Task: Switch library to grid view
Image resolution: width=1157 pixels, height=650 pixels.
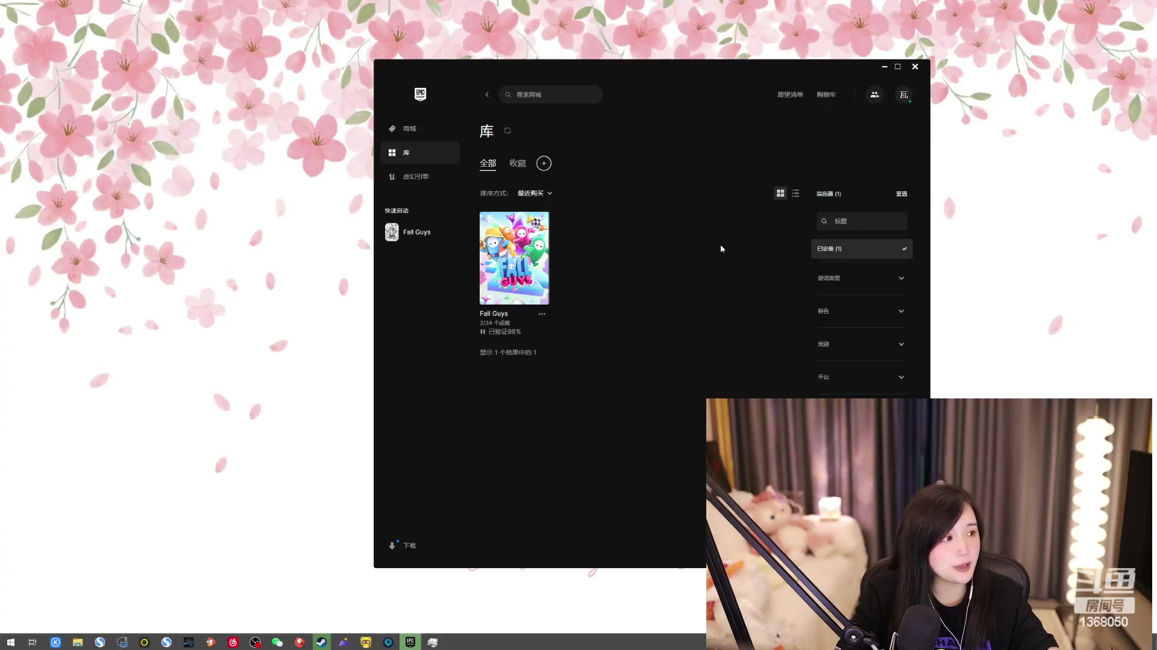Action: tap(780, 193)
